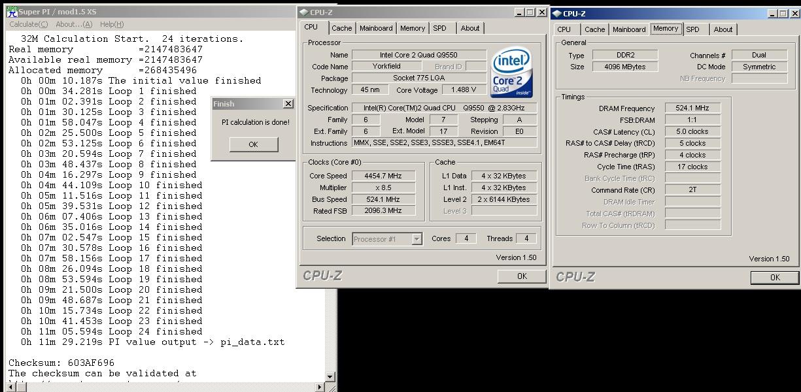Open the About menu in Super PI
The image size is (801, 392).
pos(74,24)
